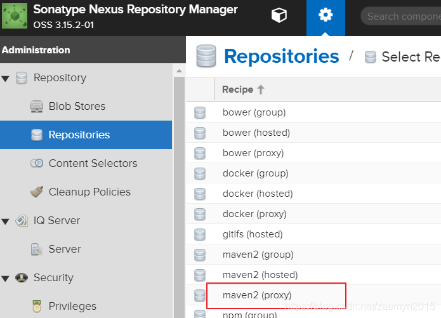The image size is (441, 318).
Task: Click the Repositories sidebar icon
Action: click(37, 135)
